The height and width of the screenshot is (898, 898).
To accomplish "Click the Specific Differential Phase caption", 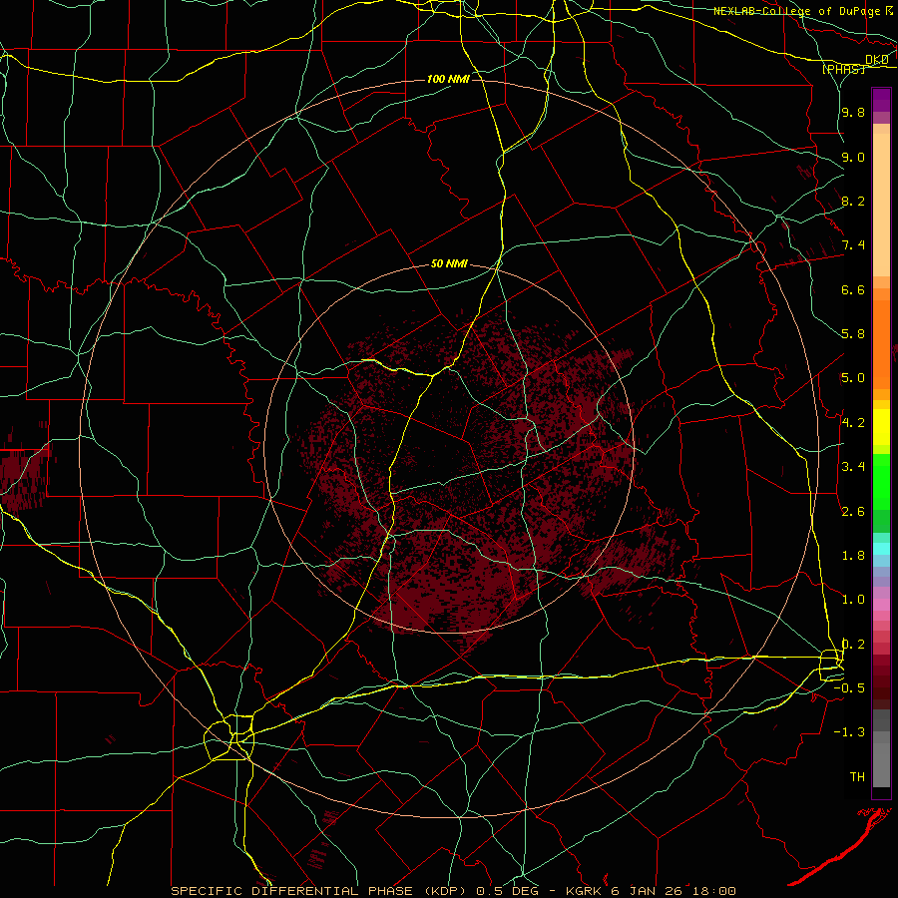I will pyautogui.click(x=453, y=891).
